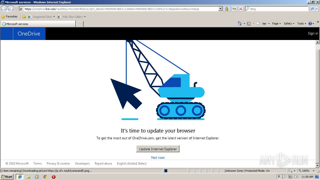Viewport: 320px width, 180px height.
Task: Click the blue progress indicator in status bar
Action: pyautogui.click(x=166, y=171)
